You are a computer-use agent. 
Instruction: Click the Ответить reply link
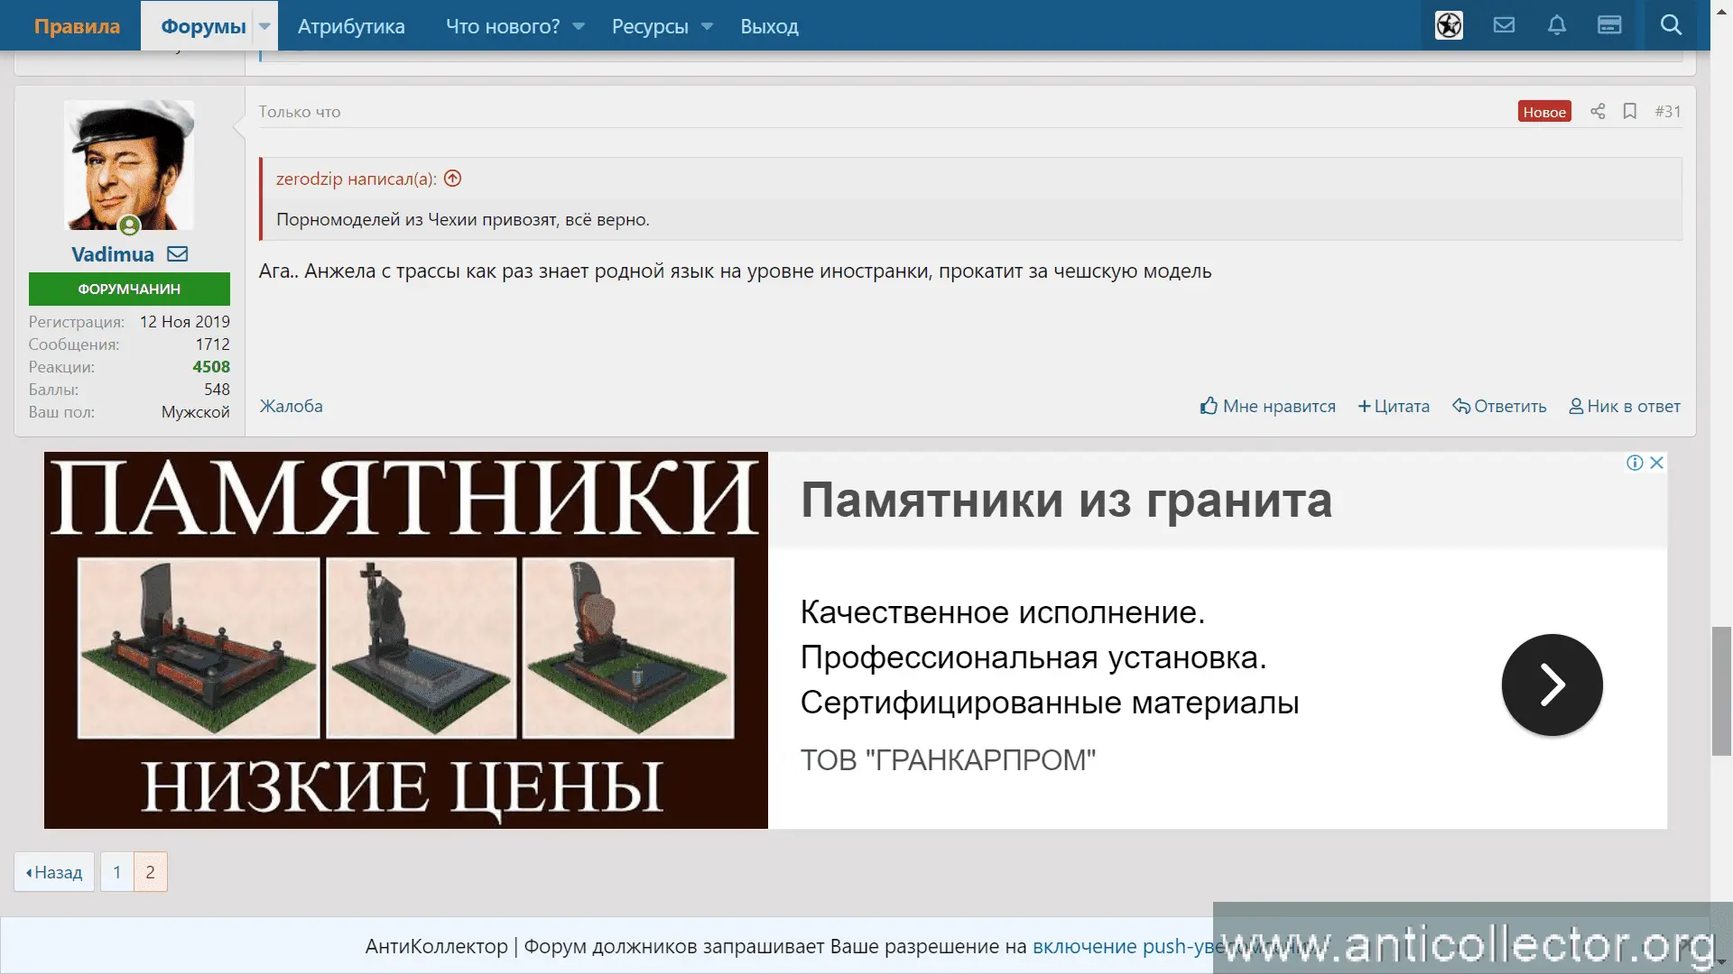tap(1499, 406)
